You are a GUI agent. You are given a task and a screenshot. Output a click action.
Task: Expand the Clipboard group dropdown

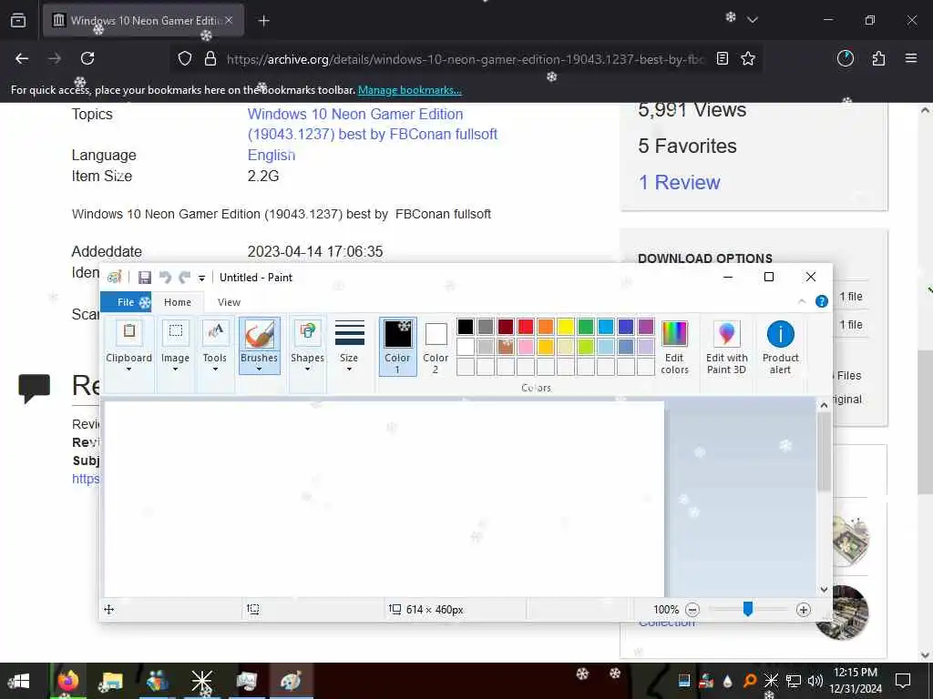tap(128, 370)
